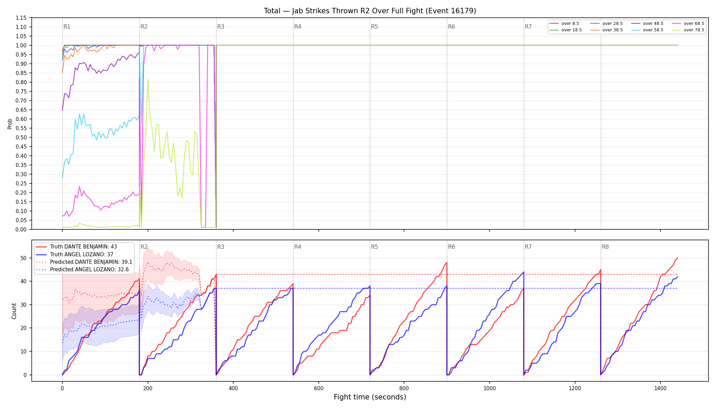This screenshot has width=716, height=409.
Task: Pick the 1000 tick on the fight time axis
Action: click(490, 388)
